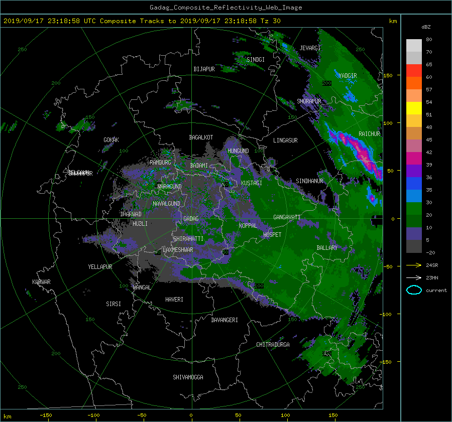Click the HOSPET city label
The height and width of the screenshot is (422, 452).
(x=272, y=235)
